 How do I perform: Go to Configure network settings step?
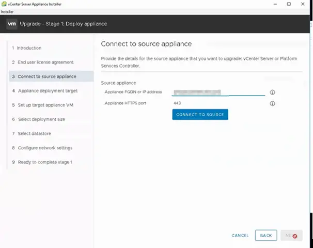click(x=42, y=148)
